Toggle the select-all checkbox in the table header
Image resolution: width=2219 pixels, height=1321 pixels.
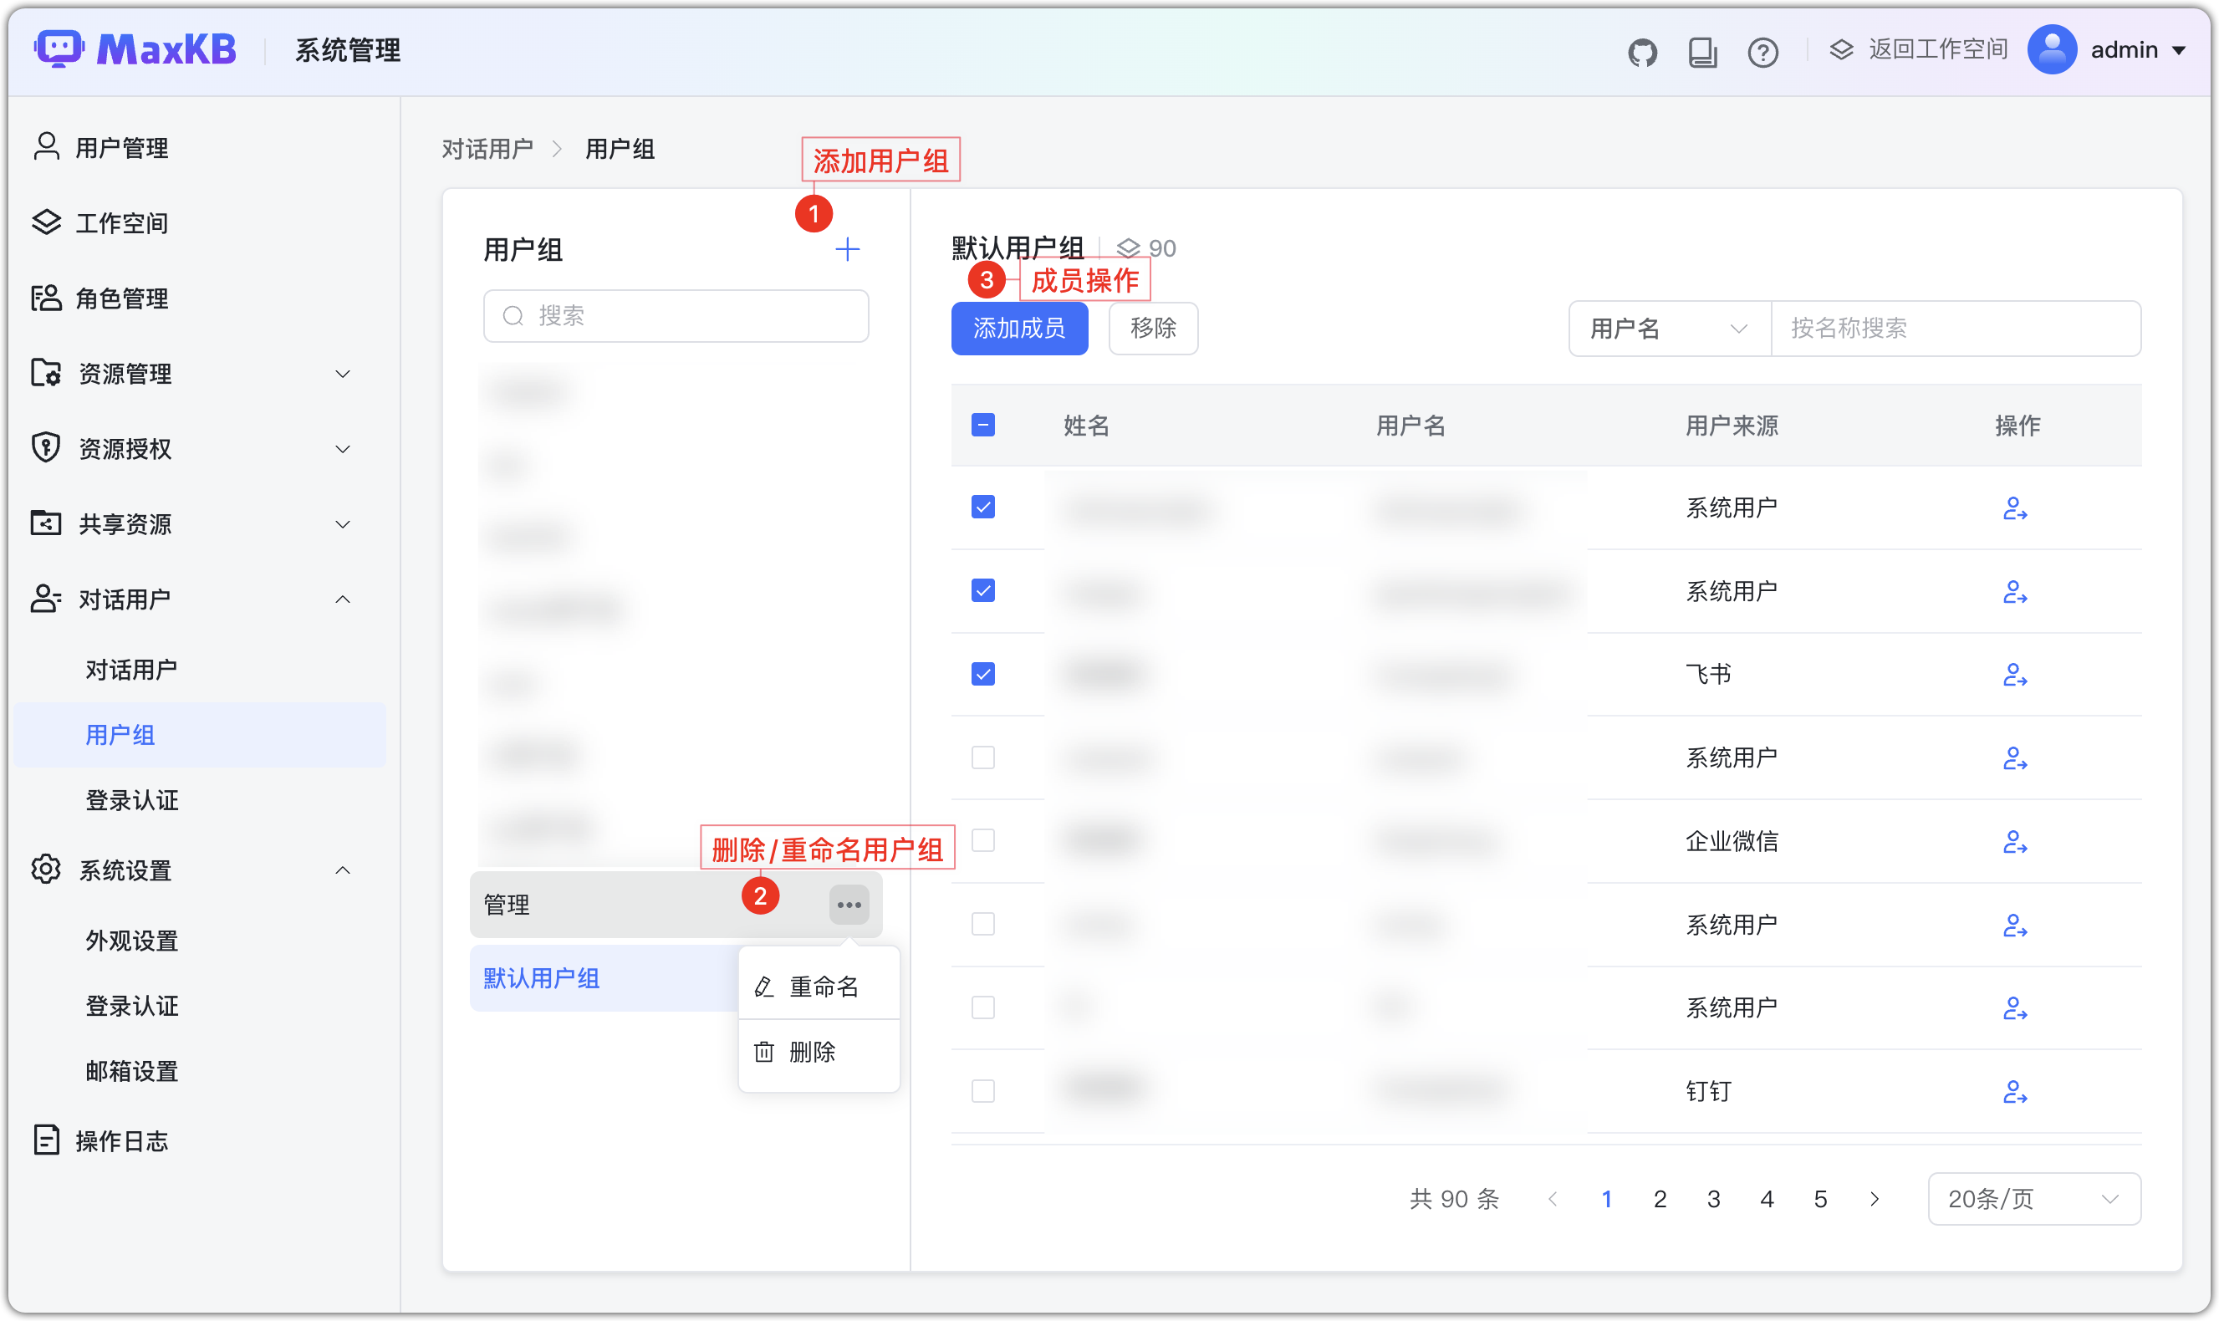tap(982, 426)
